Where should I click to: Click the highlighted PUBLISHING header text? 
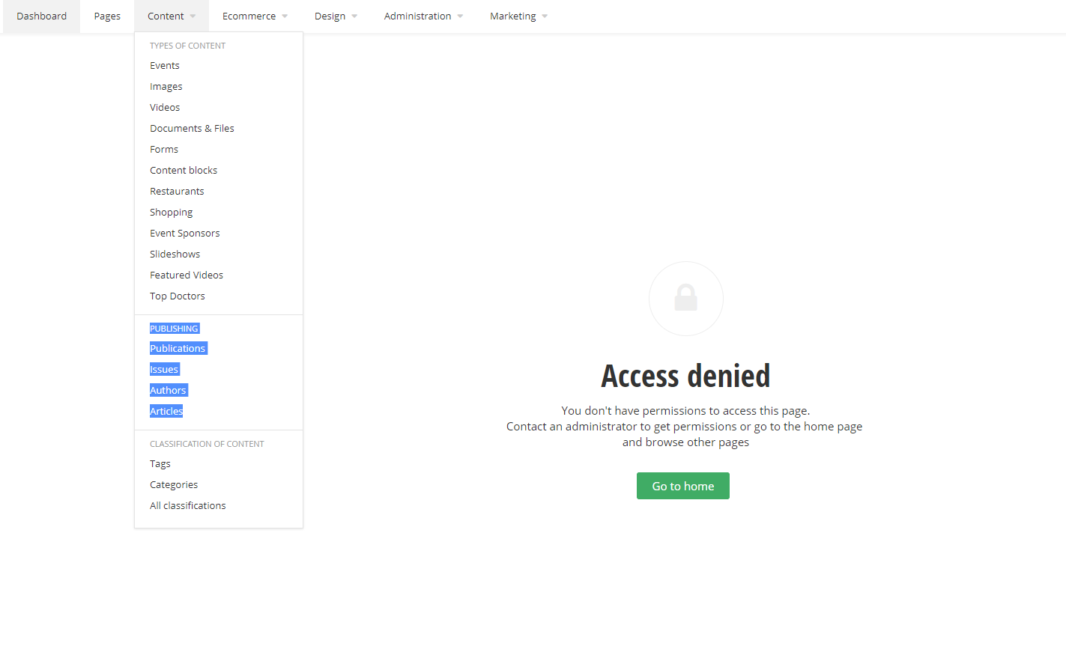[174, 329]
